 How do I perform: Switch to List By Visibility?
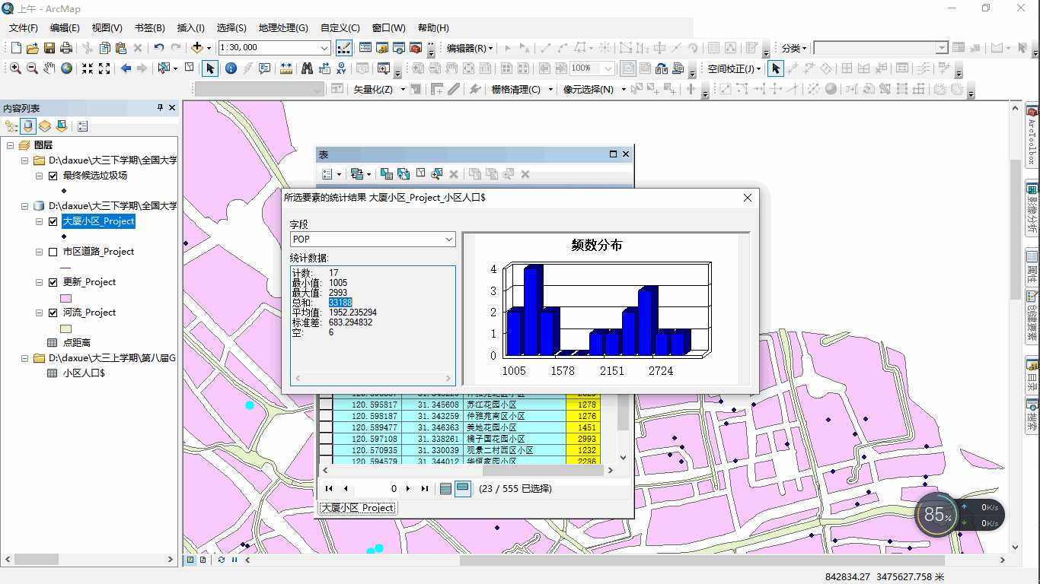point(45,126)
